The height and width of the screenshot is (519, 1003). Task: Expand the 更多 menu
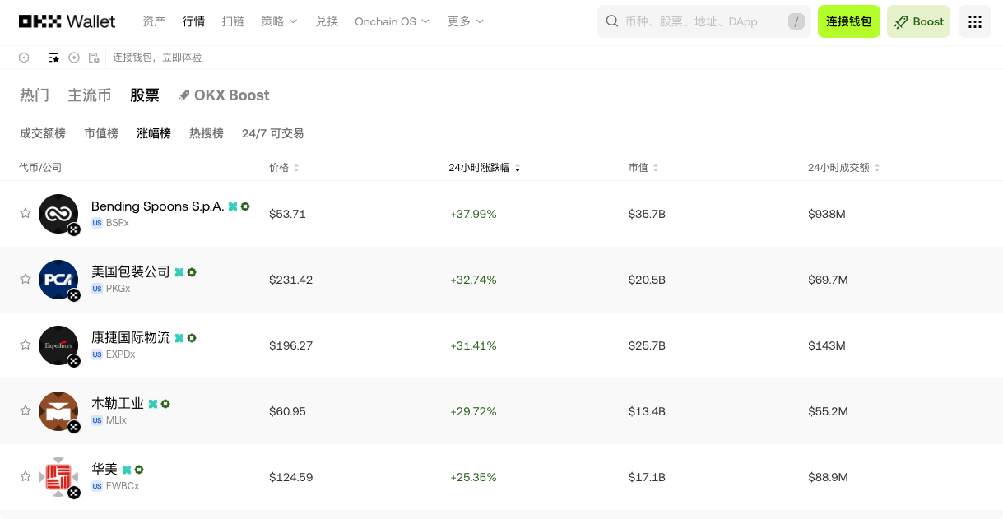[466, 21]
